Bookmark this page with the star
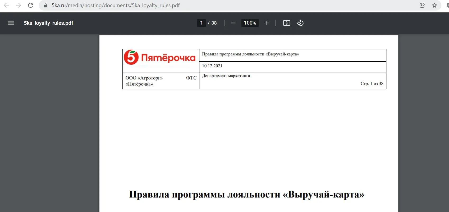Viewport: 449px width, 212px height. 434,5
